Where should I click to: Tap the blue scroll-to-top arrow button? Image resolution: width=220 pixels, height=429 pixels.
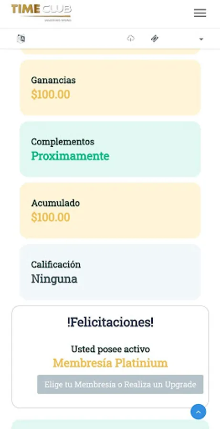[x=198, y=412]
